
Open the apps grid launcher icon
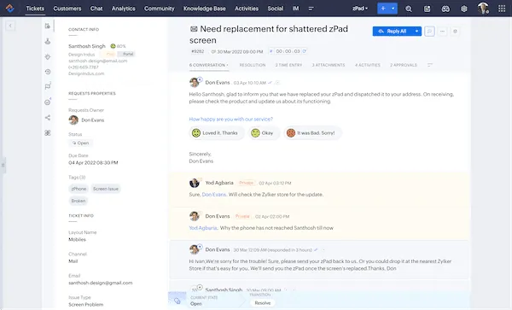502,9
